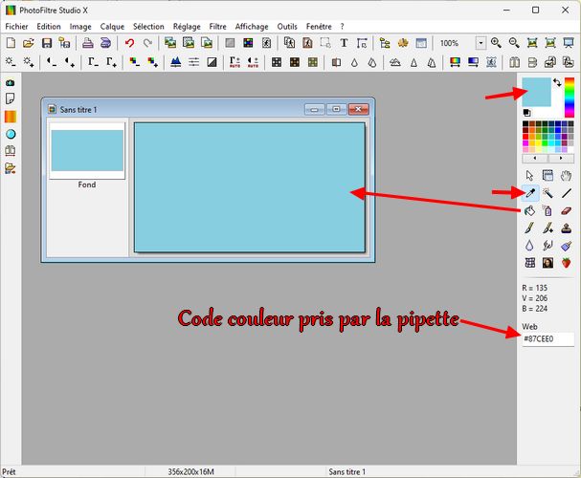Image resolution: width=581 pixels, height=478 pixels.
Task: Select the Hand scroll tool
Action: pos(567,175)
